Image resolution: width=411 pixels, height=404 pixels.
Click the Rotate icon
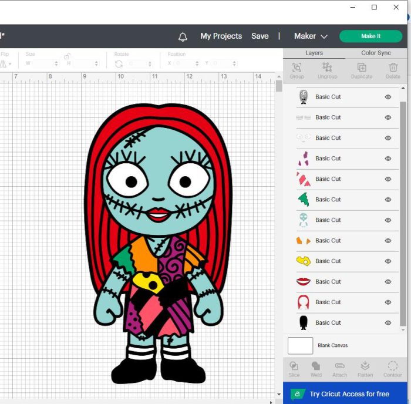[x=119, y=63]
